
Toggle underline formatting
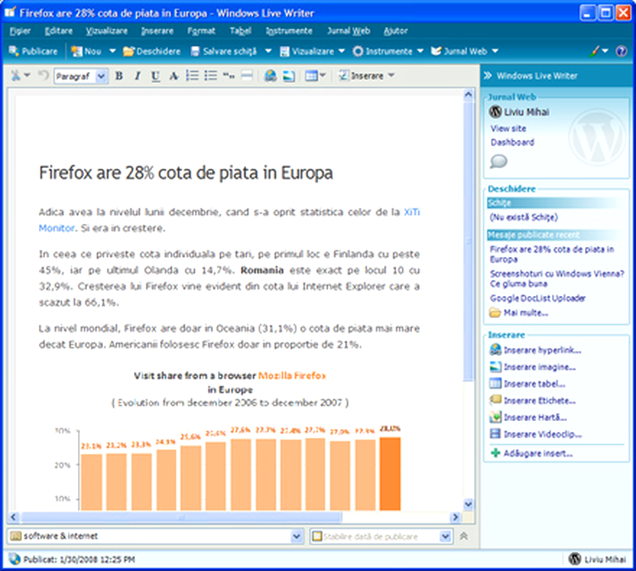pos(155,76)
